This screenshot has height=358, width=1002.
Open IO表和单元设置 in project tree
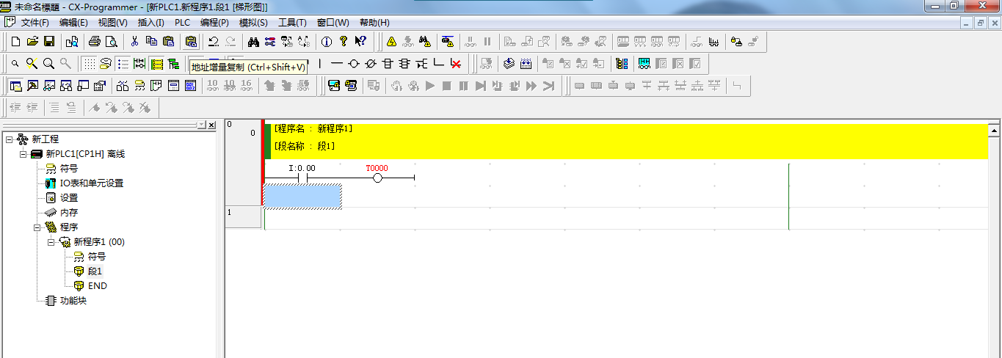point(91,183)
